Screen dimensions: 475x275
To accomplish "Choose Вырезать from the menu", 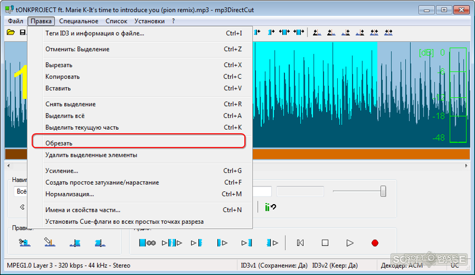I will tap(139, 65).
